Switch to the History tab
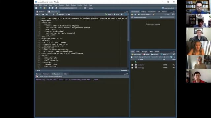This screenshot has height=118, width=211. coord(144,12)
